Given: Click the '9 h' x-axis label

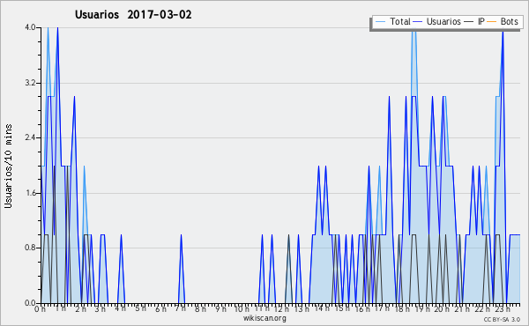Looking at the screenshot, I should [220, 308].
